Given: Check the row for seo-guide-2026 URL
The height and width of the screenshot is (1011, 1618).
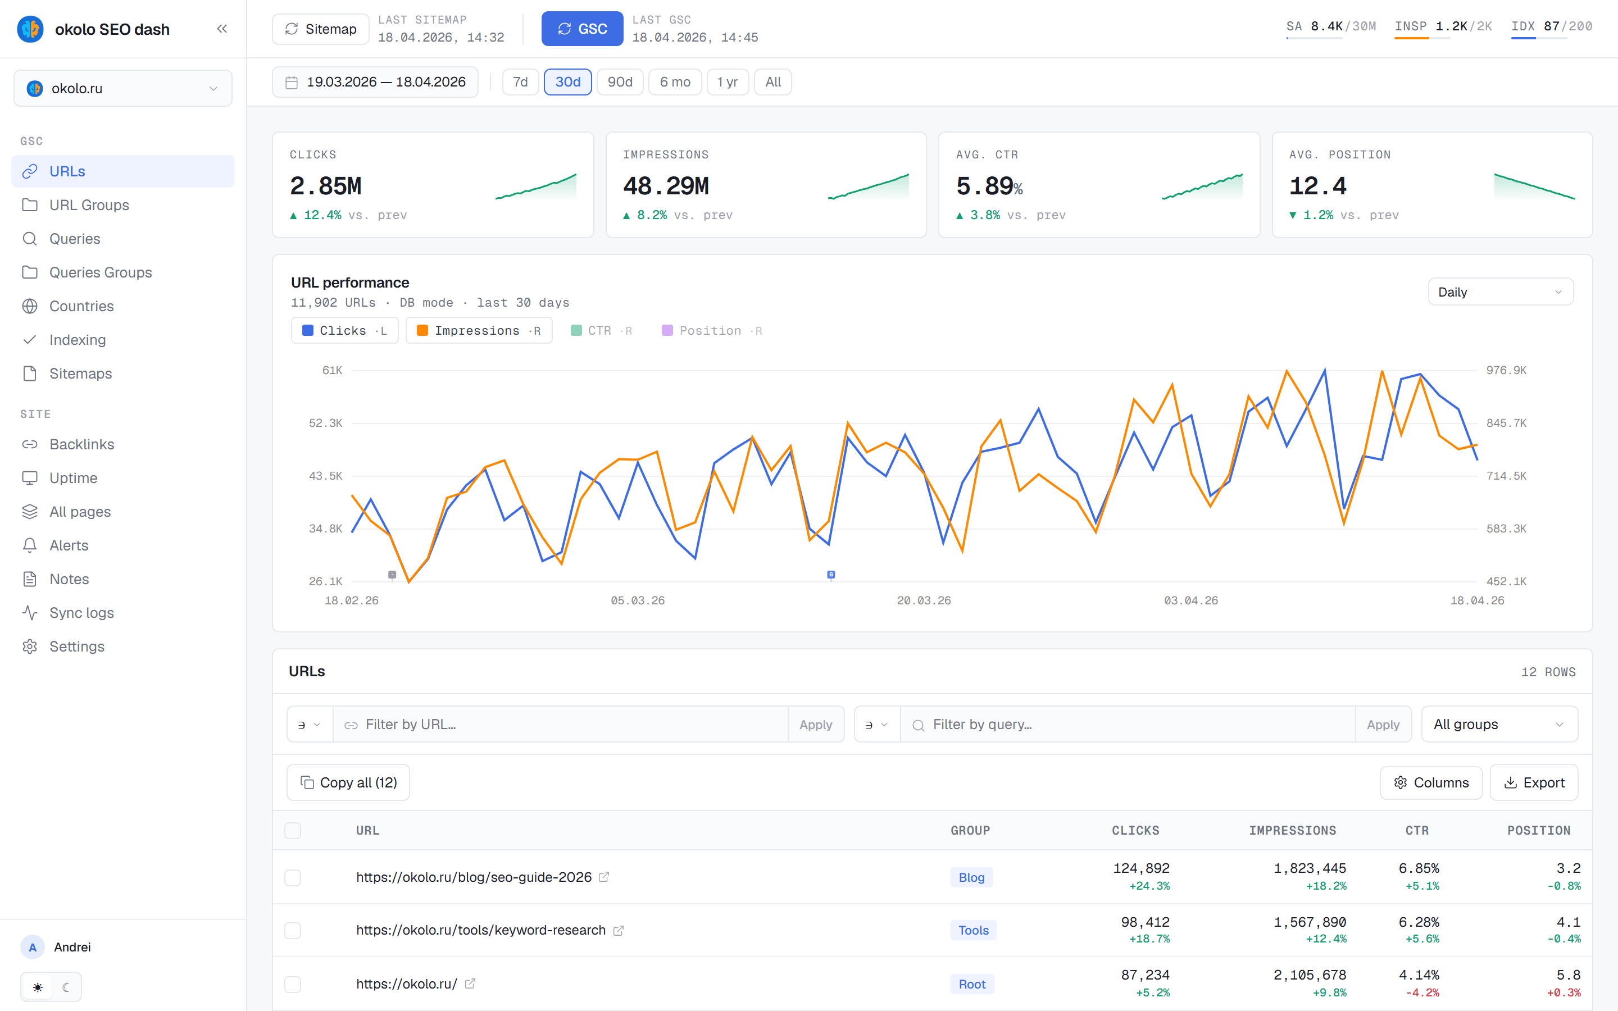Looking at the screenshot, I should pyautogui.click(x=293, y=877).
